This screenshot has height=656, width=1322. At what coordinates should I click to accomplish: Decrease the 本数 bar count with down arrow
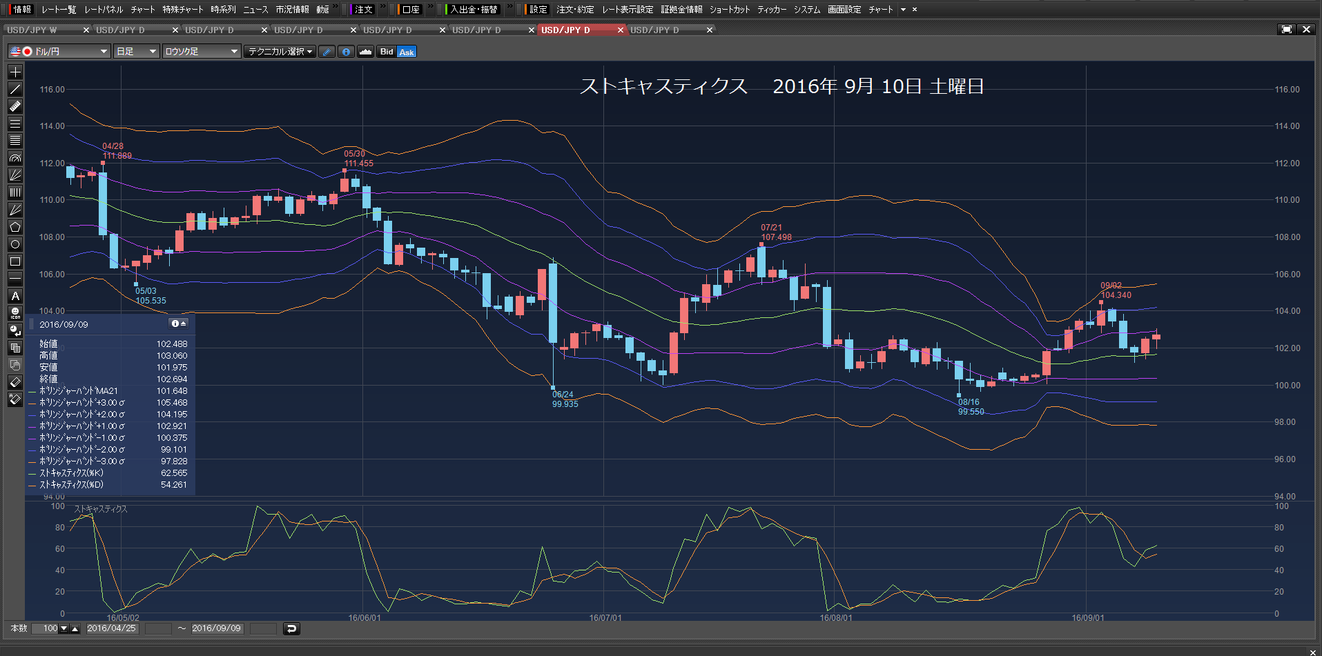(x=64, y=628)
